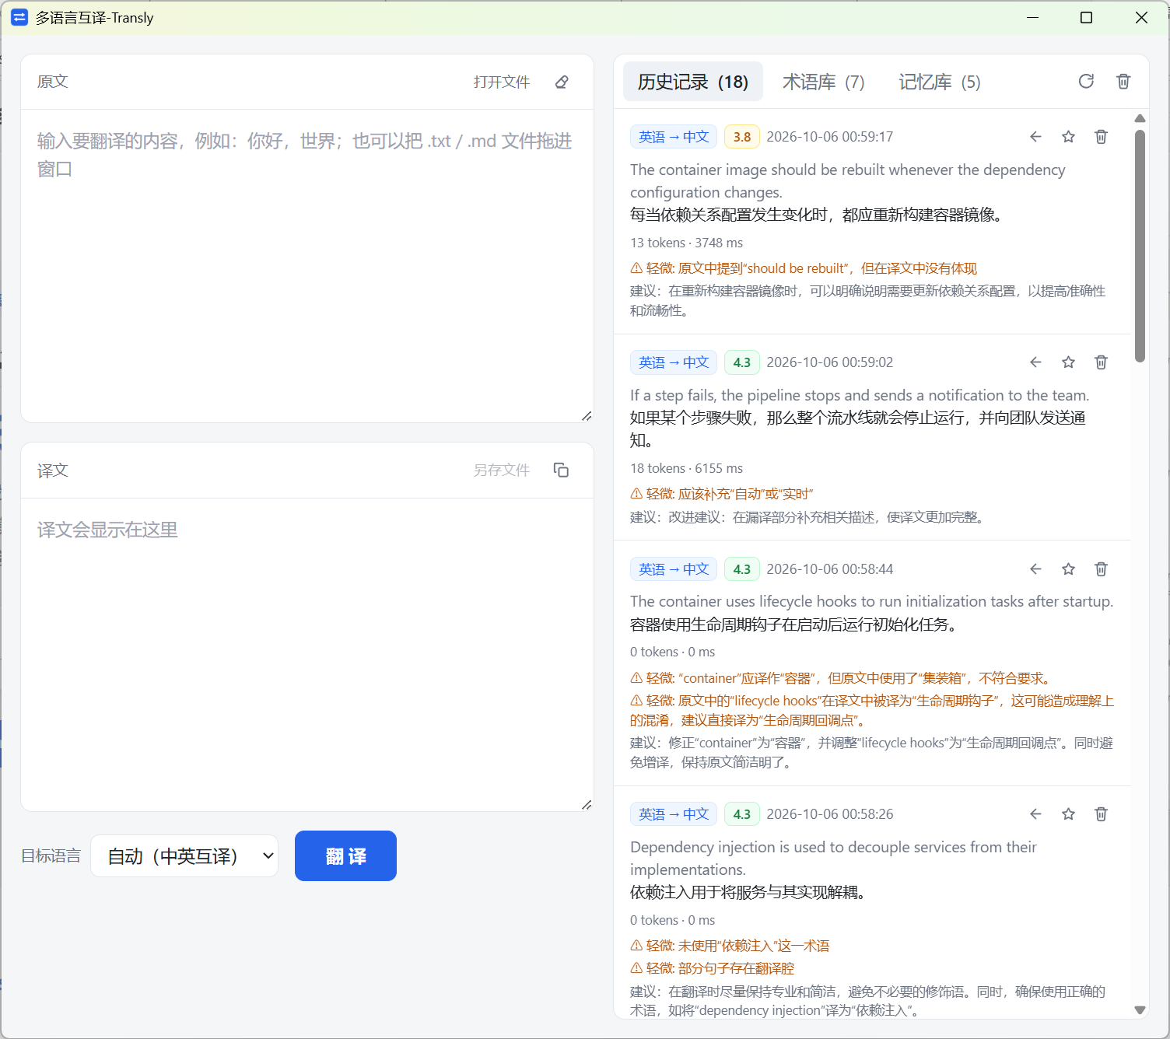Click the 3.8 score badge
The image size is (1170, 1039).
[741, 137]
